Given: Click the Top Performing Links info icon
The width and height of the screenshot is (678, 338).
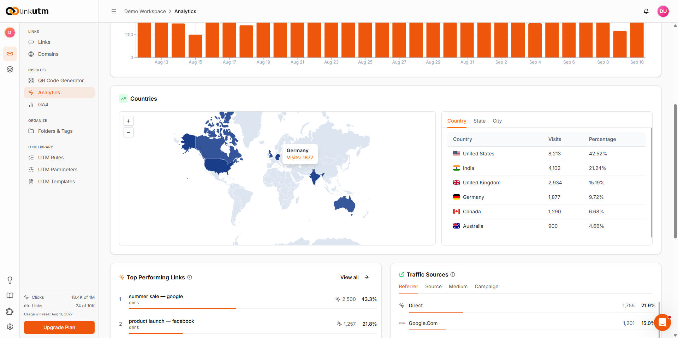Looking at the screenshot, I should coord(190,277).
